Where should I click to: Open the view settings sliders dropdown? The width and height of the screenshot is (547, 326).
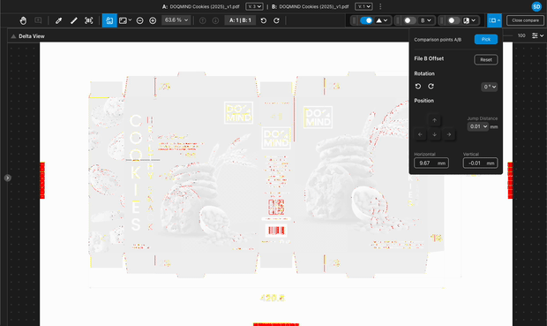(x=537, y=35)
